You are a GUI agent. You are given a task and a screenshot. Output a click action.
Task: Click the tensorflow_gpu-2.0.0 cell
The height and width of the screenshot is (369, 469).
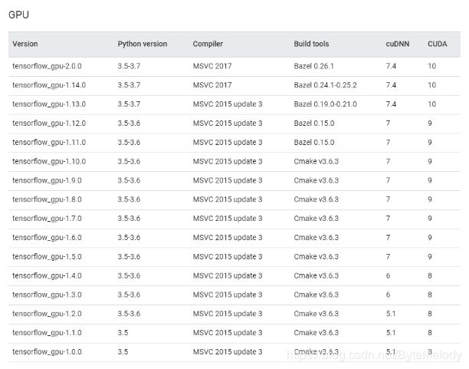[x=47, y=66]
